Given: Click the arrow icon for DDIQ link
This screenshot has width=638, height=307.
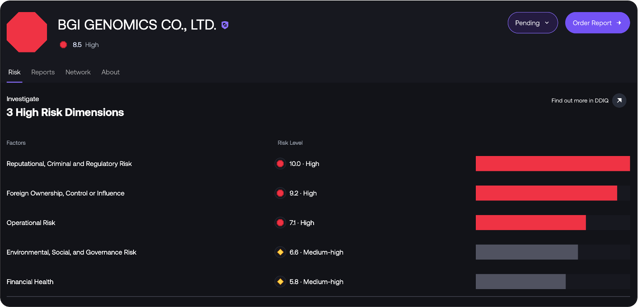Looking at the screenshot, I should pos(619,101).
